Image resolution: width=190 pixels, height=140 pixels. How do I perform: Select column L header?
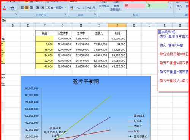(149, 25)
